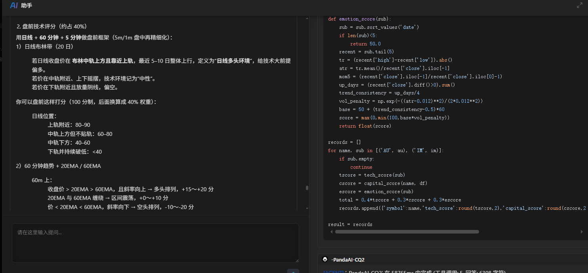Click the line starting '若价在下轨附近且放量阴线'
Viewport: 588px width, 273px height.
coord(75,87)
